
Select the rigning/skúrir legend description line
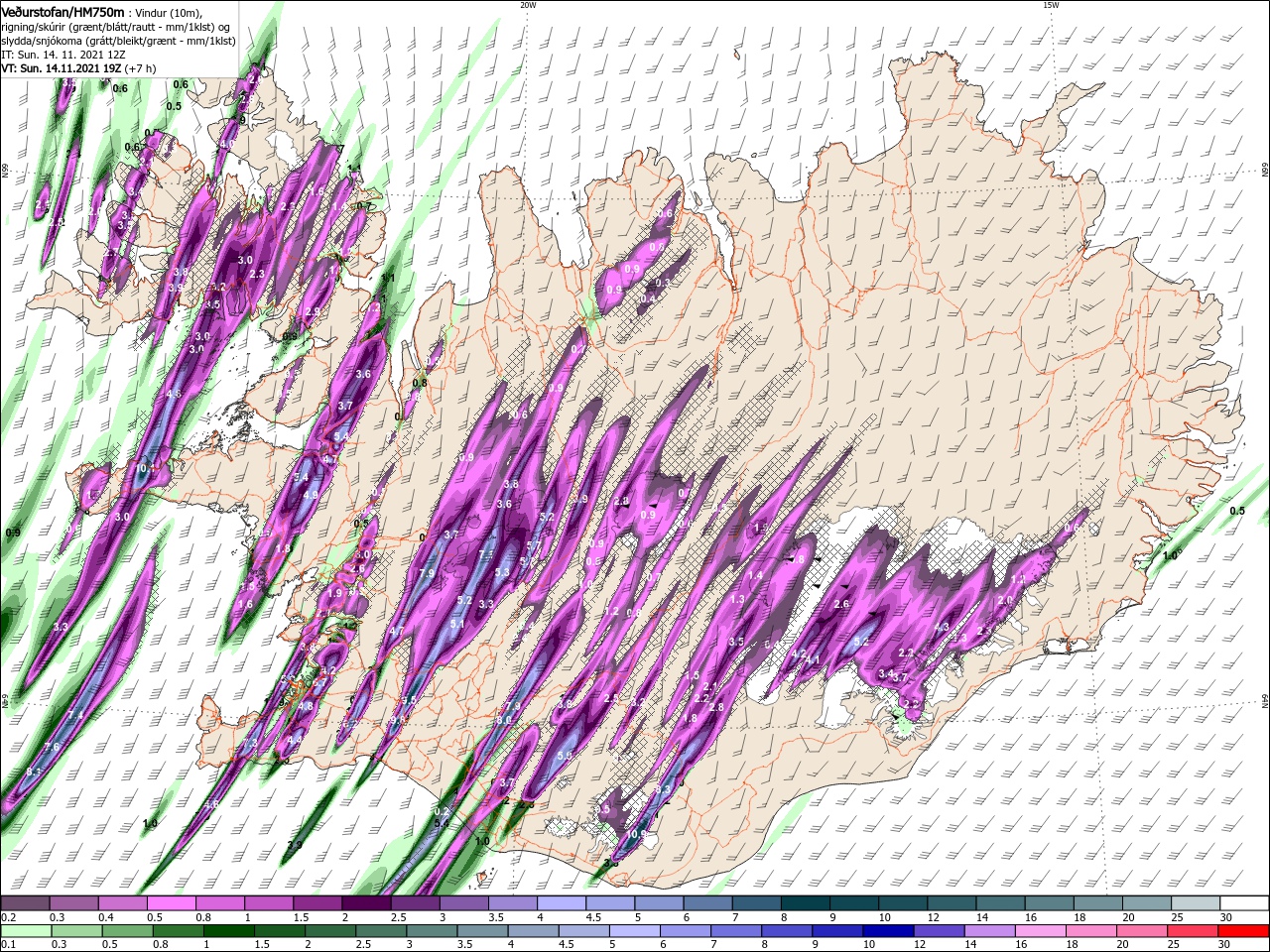[116, 26]
